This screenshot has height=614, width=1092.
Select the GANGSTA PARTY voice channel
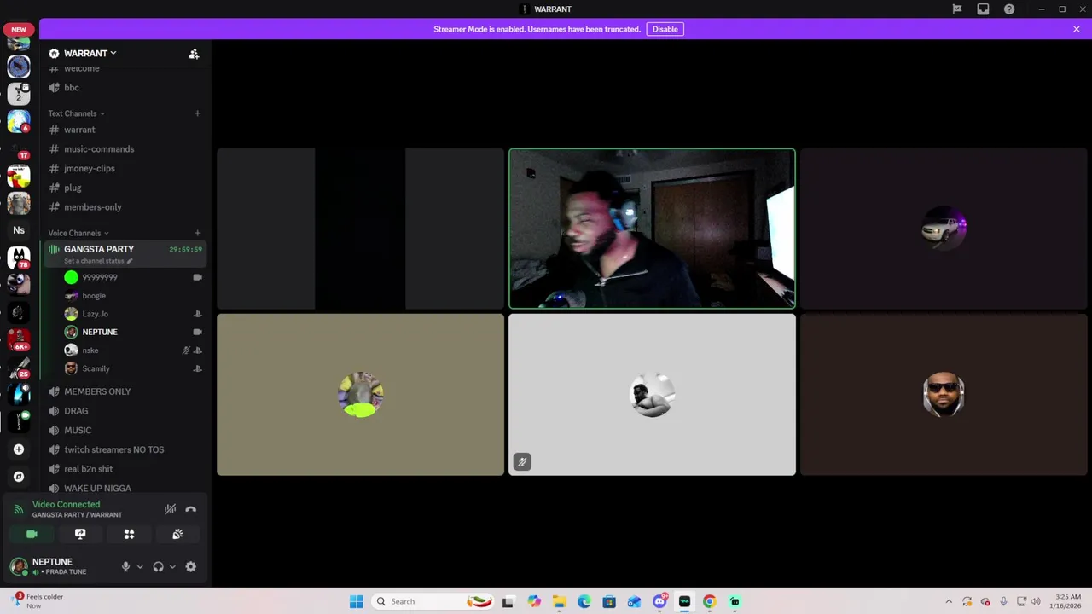point(99,249)
